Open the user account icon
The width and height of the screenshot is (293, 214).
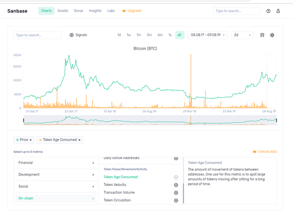coord(278,11)
